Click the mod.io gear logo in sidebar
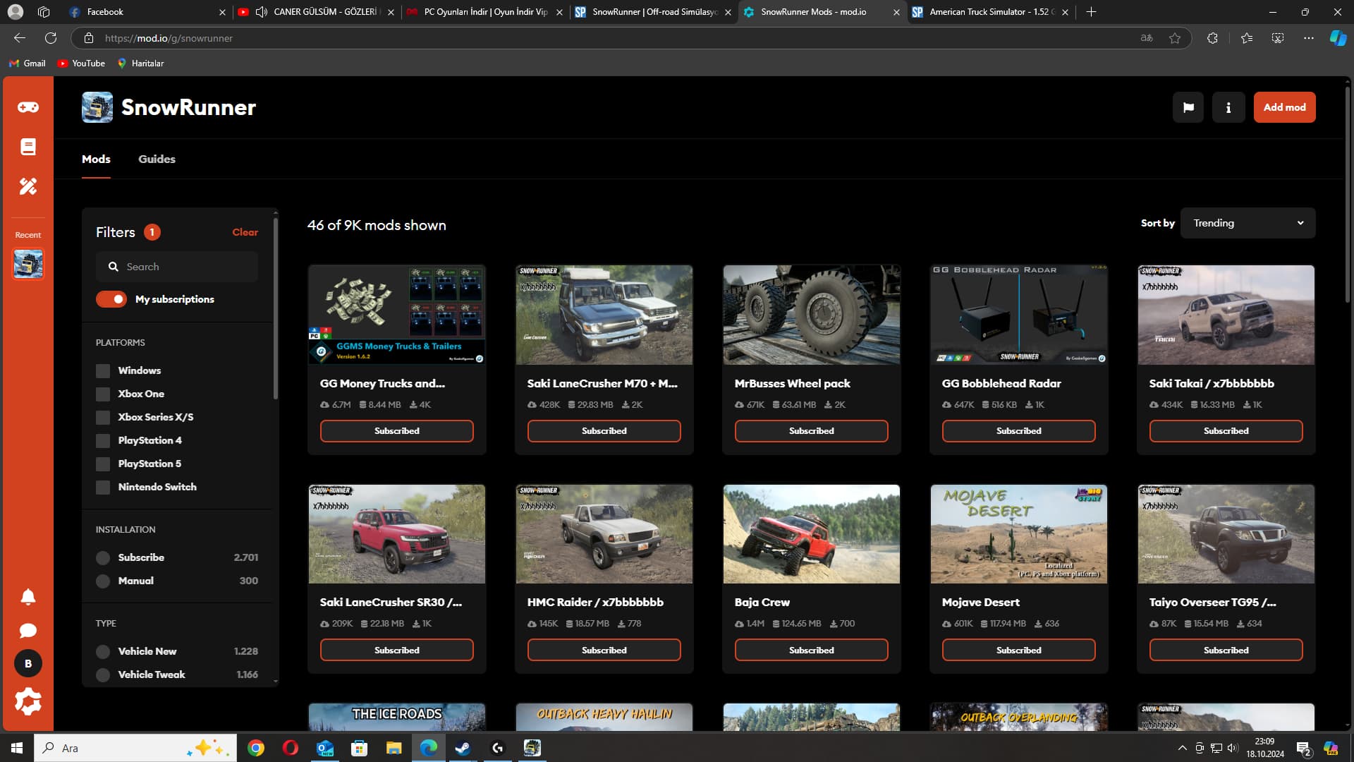The image size is (1354, 762). 28,701
